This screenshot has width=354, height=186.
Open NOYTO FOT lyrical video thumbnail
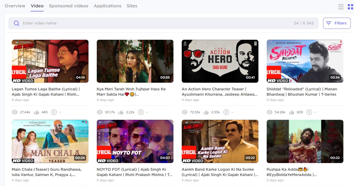135,141
